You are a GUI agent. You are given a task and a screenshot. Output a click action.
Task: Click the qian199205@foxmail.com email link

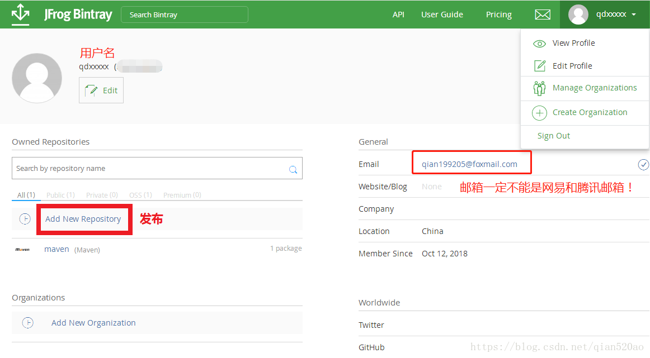469,164
